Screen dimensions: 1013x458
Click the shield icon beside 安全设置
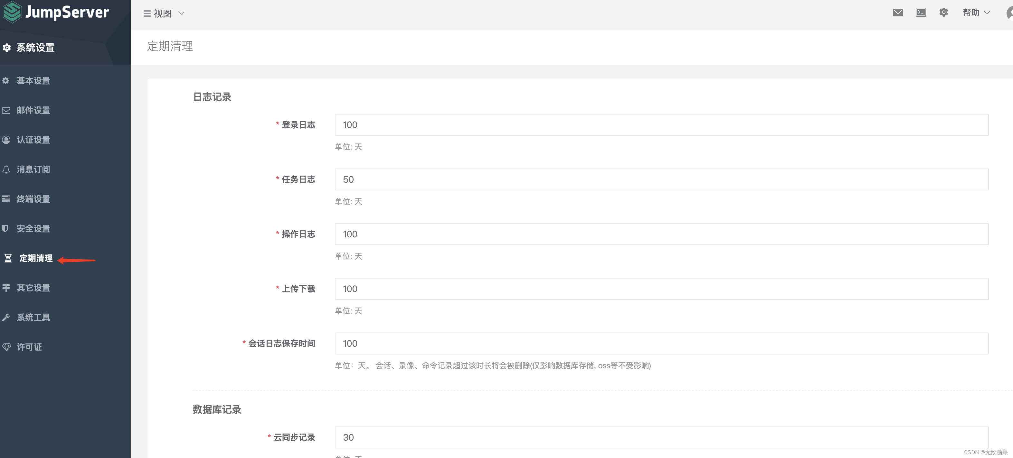tap(5, 228)
